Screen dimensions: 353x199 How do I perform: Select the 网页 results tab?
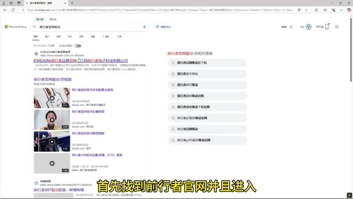[x=36, y=37]
